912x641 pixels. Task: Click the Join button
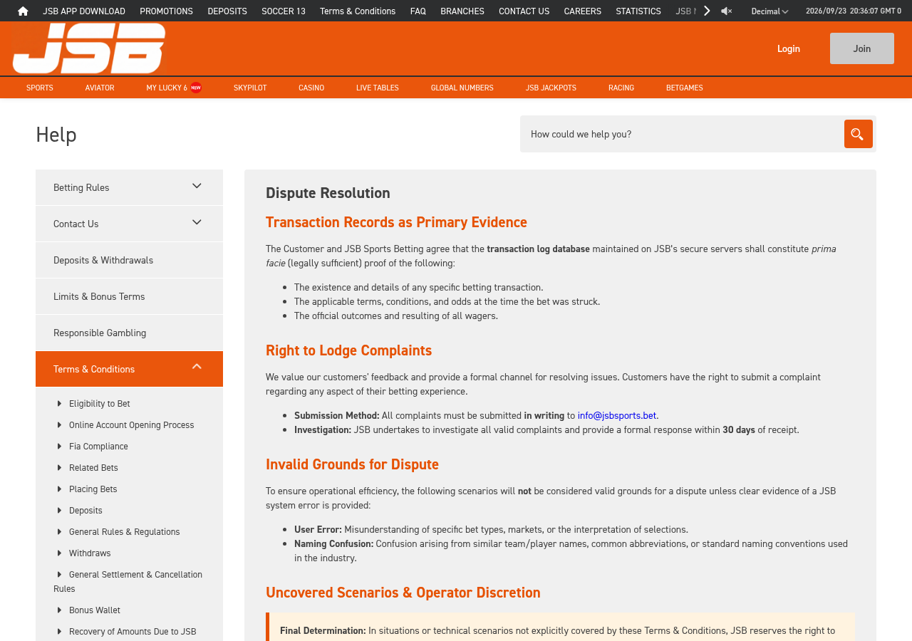(x=862, y=48)
